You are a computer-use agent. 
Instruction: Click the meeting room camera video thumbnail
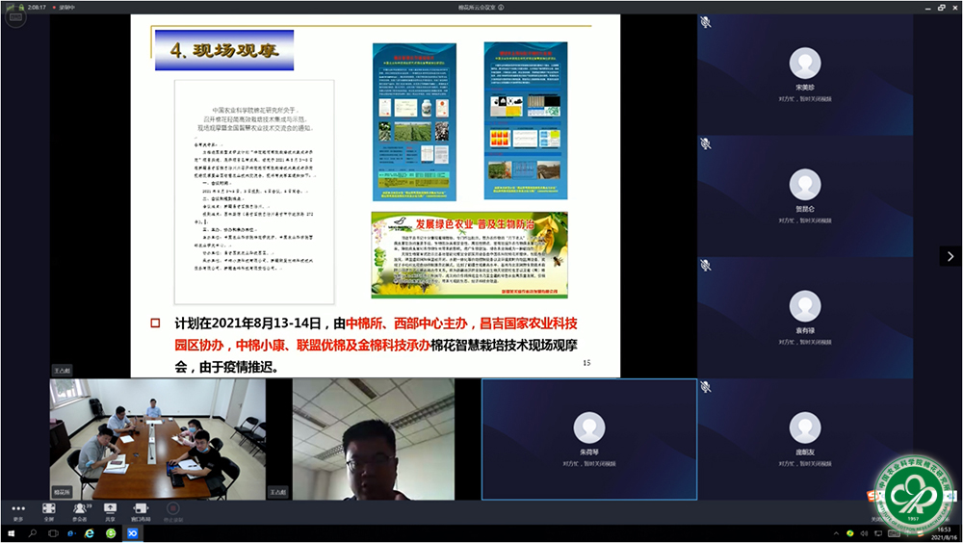click(x=157, y=439)
